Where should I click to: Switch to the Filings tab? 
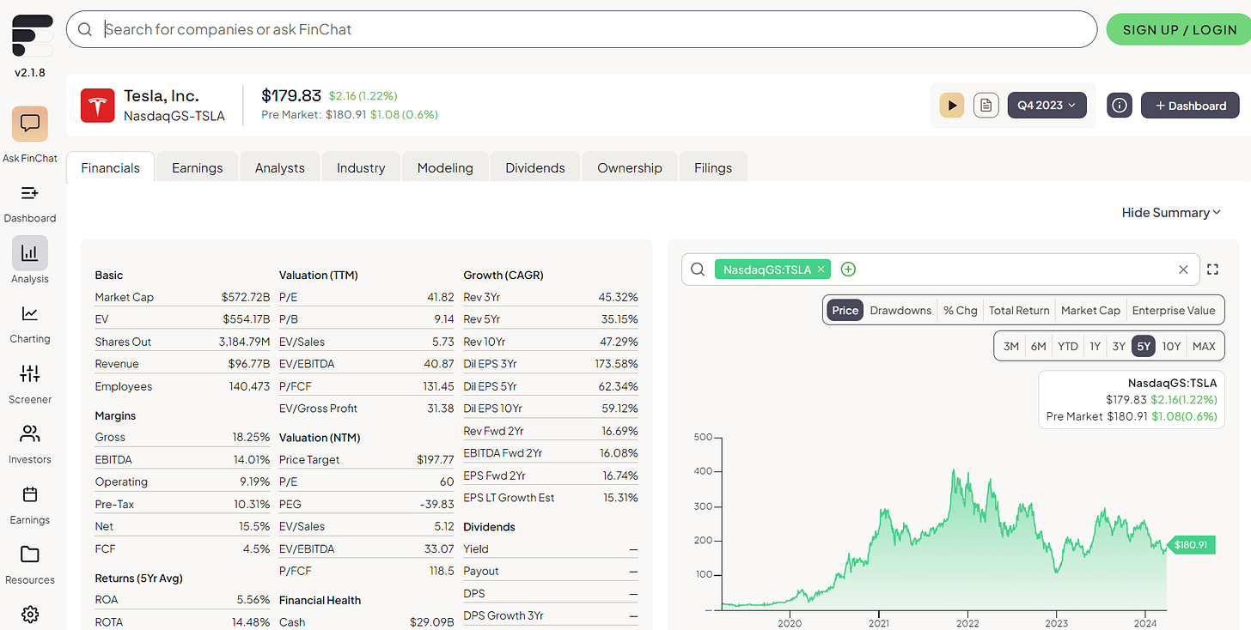(x=713, y=167)
